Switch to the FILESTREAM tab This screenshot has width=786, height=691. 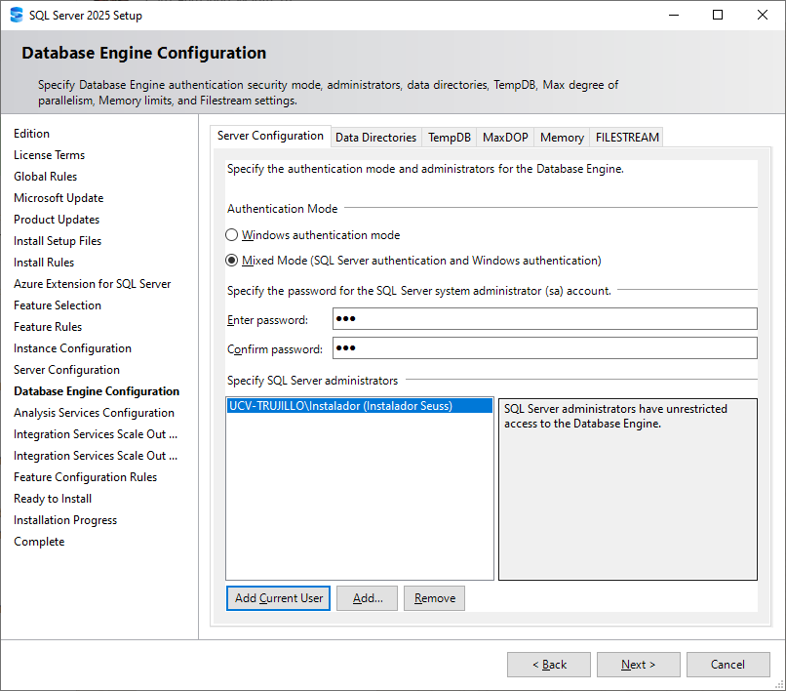[x=627, y=138]
